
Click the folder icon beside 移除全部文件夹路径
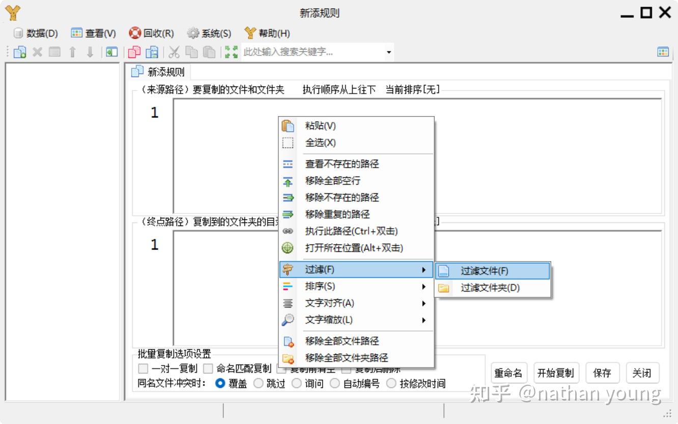coord(288,358)
